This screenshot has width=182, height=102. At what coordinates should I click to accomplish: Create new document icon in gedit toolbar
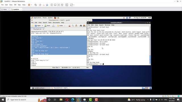pos(32,26)
